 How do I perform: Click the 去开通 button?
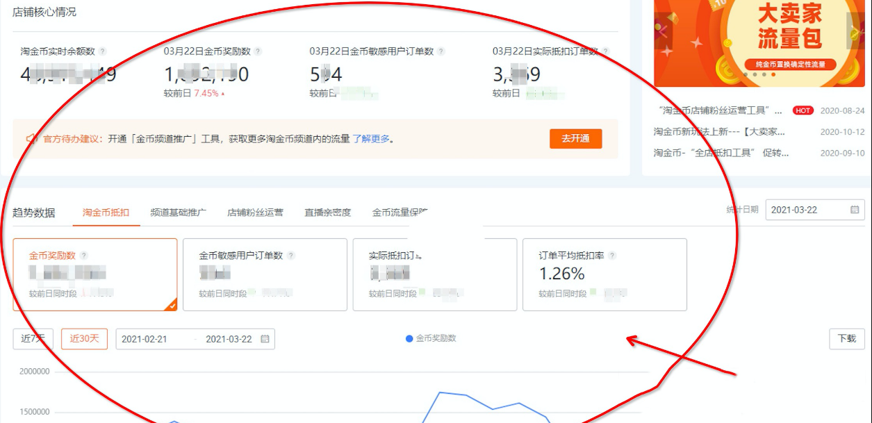[575, 138]
